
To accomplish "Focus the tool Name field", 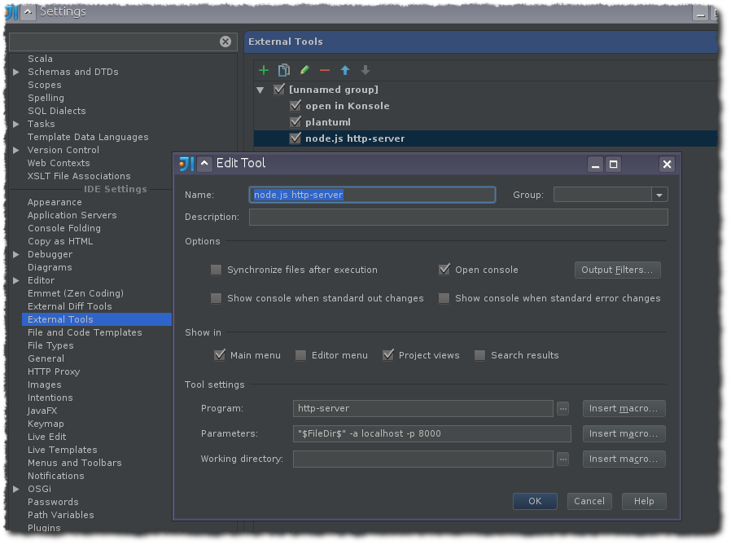I will pos(372,195).
